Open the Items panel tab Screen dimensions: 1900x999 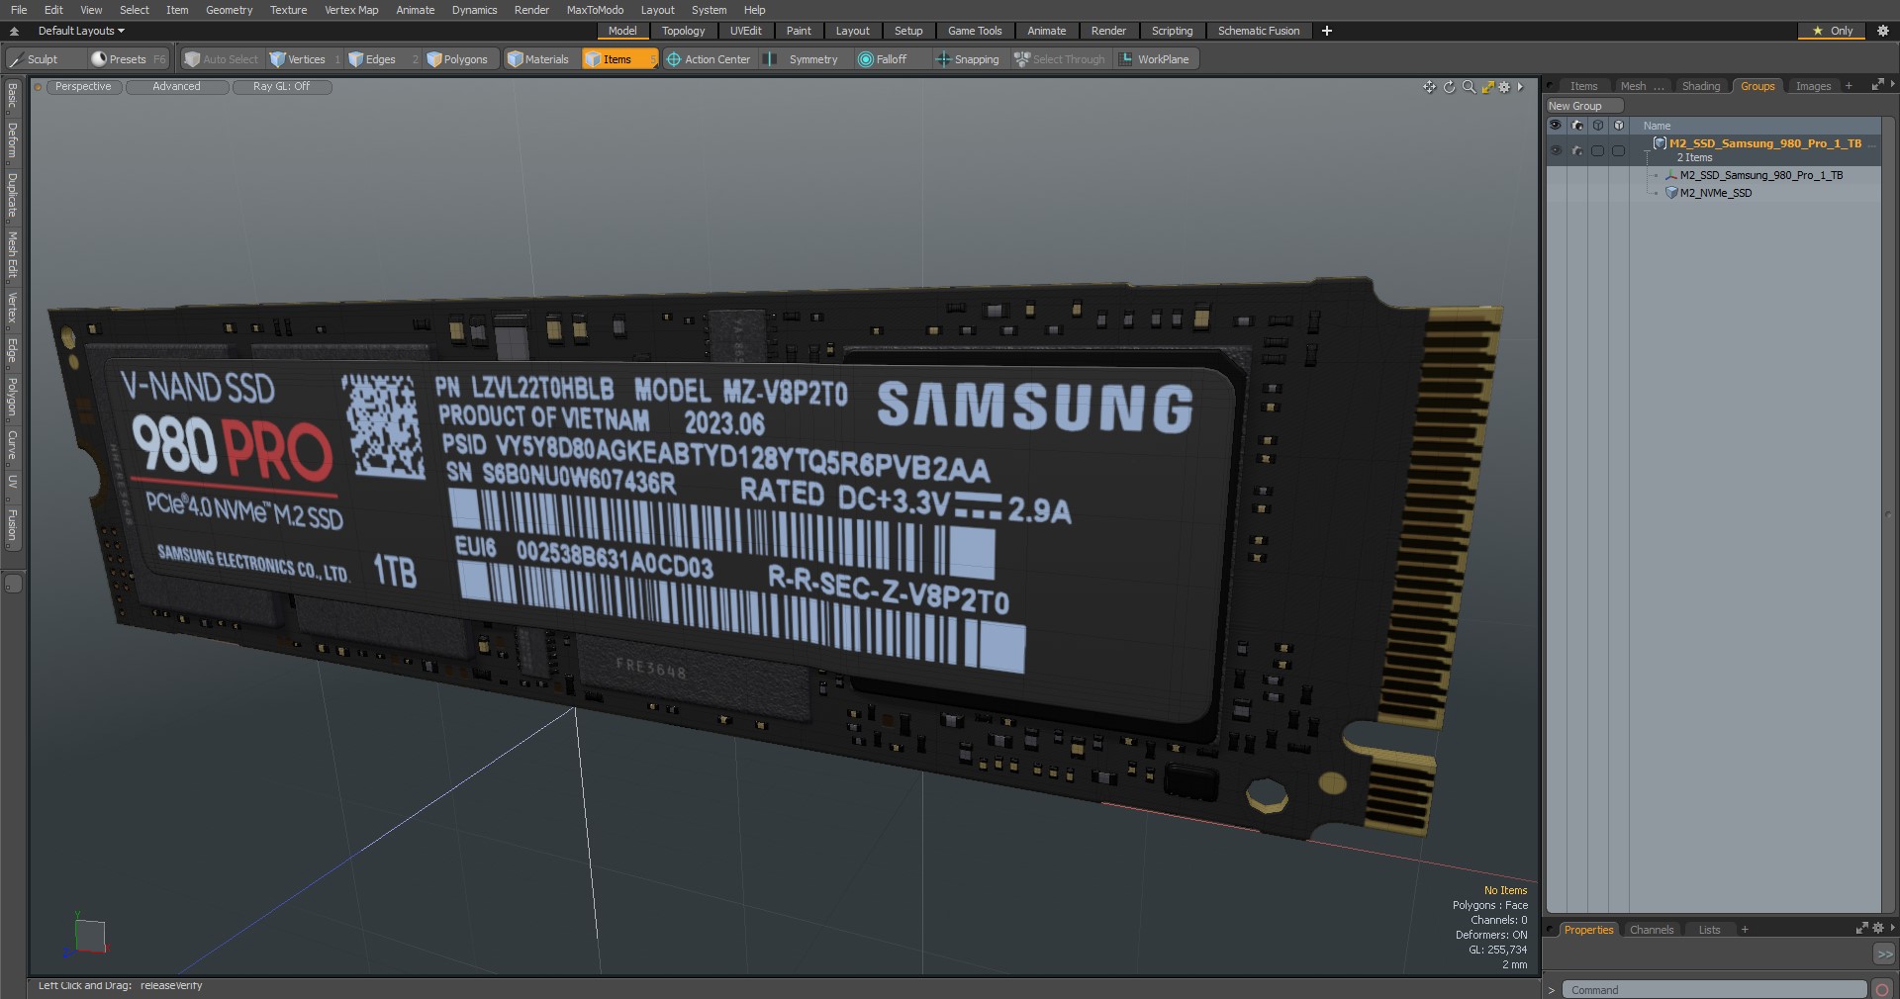(1583, 86)
